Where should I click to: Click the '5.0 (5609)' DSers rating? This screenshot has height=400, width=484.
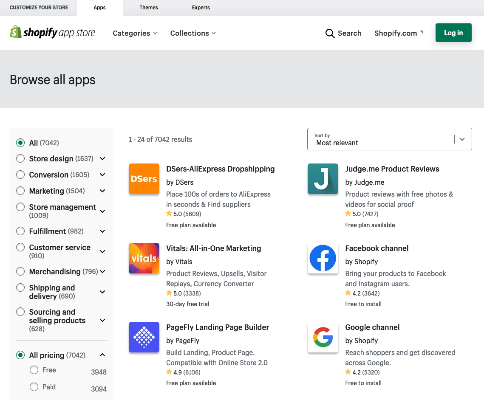point(184,214)
